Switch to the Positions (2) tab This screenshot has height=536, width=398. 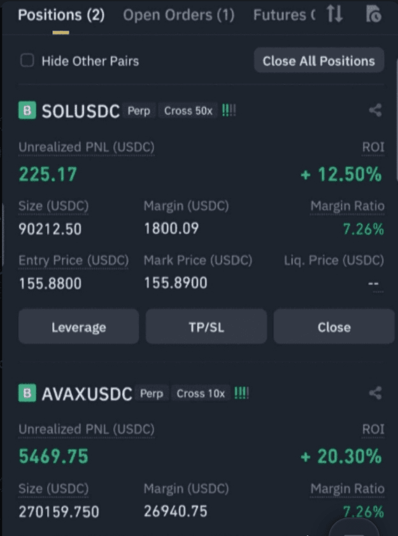[61, 15]
